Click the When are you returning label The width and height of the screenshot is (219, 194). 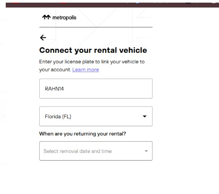[x=82, y=134]
